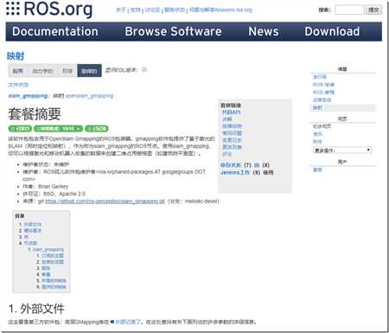Open the GitHub slam_gmapping.git source link

[105, 202]
